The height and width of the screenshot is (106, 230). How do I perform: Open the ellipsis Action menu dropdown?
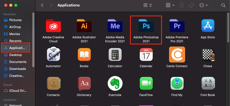204,5
